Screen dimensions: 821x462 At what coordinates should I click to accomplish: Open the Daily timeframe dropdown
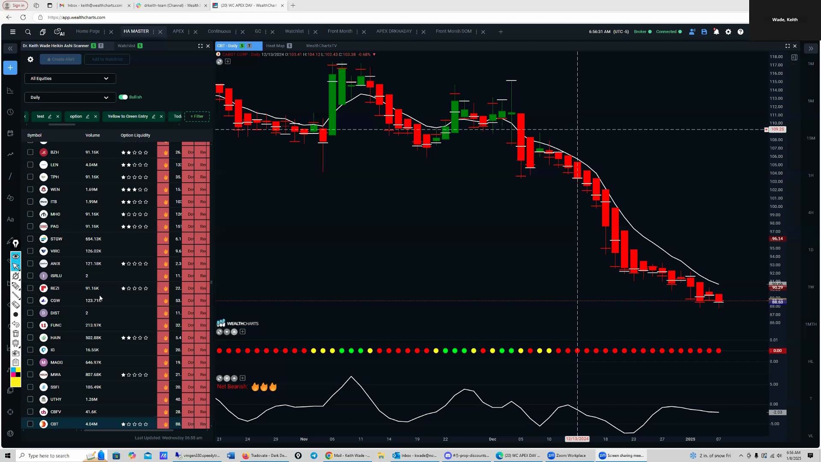point(70,98)
